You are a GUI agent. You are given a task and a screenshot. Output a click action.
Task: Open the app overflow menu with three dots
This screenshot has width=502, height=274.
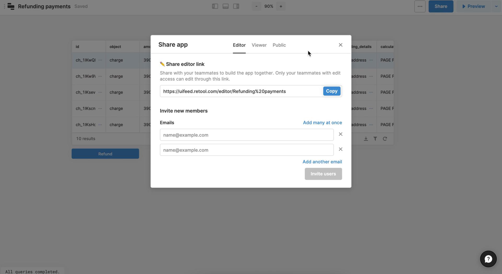[420, 6]
